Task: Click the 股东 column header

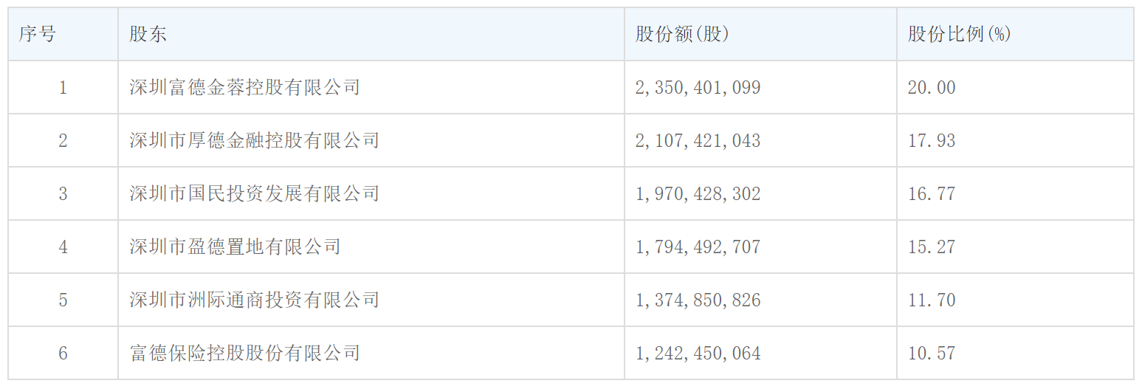Action: (148, 34)
